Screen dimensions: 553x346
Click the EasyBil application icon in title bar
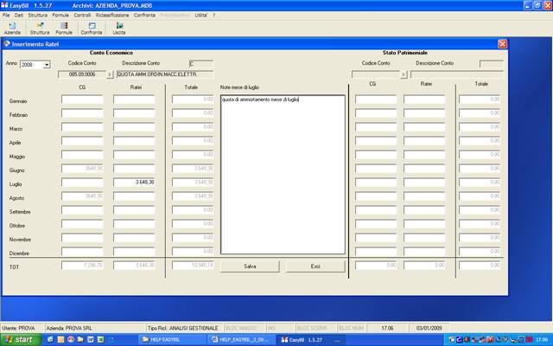coord(4,5)
